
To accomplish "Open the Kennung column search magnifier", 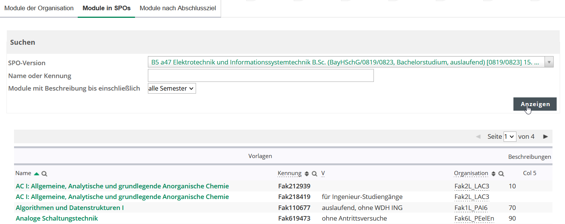I will pos(314,174).
